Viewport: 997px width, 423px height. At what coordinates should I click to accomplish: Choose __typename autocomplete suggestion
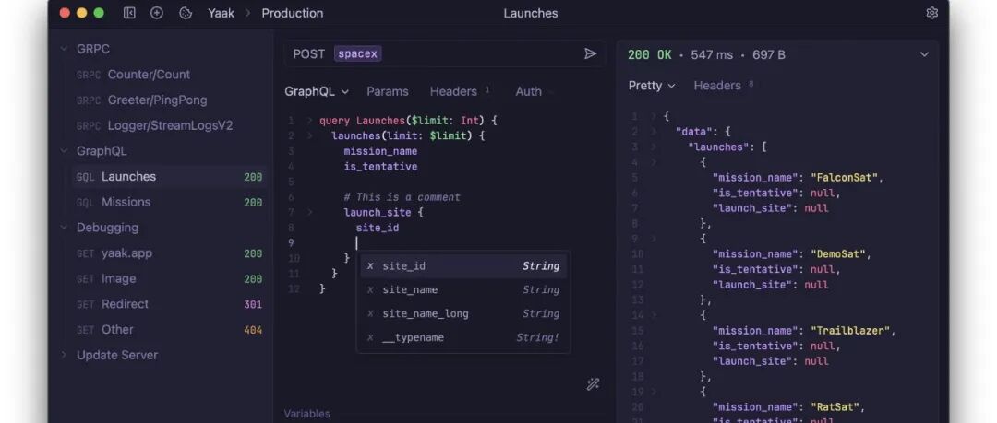(463, 337)
